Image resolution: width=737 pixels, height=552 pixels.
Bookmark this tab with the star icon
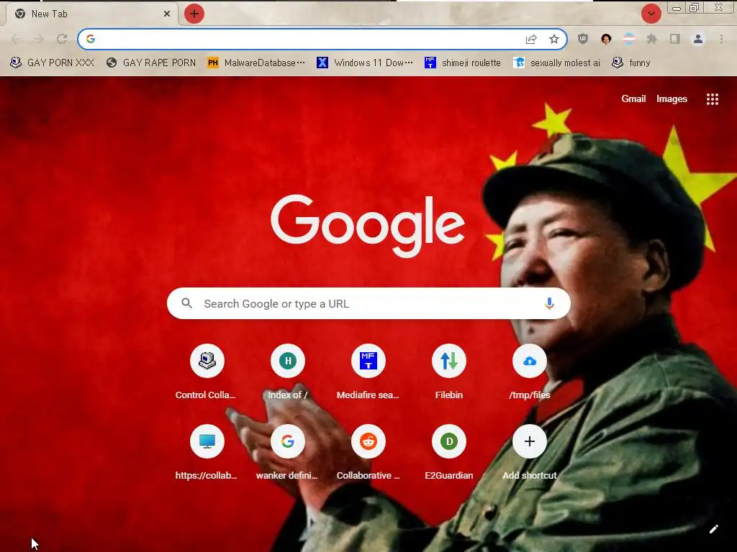(x=554, y=39)
